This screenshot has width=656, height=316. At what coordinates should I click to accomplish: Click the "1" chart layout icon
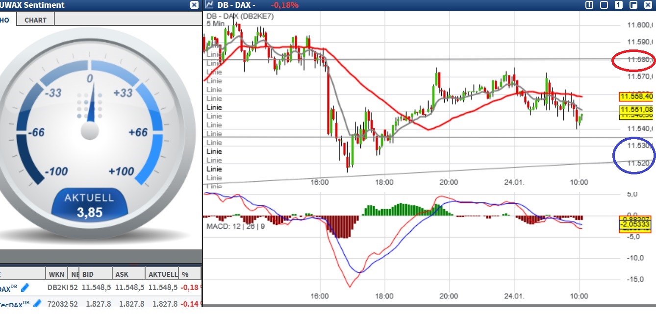point(619,4)
